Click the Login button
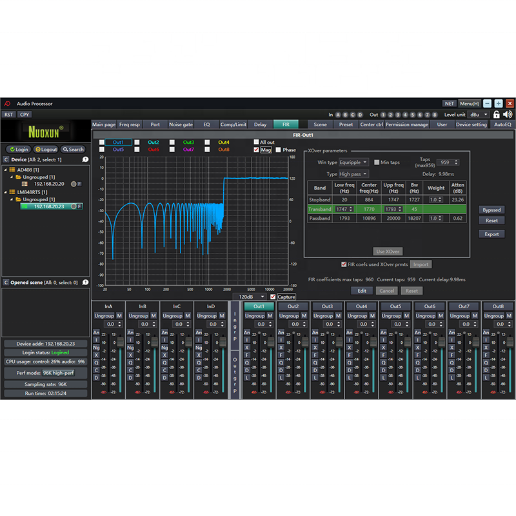516x516 pixels. pyautogui.click(x=19, y=150)
